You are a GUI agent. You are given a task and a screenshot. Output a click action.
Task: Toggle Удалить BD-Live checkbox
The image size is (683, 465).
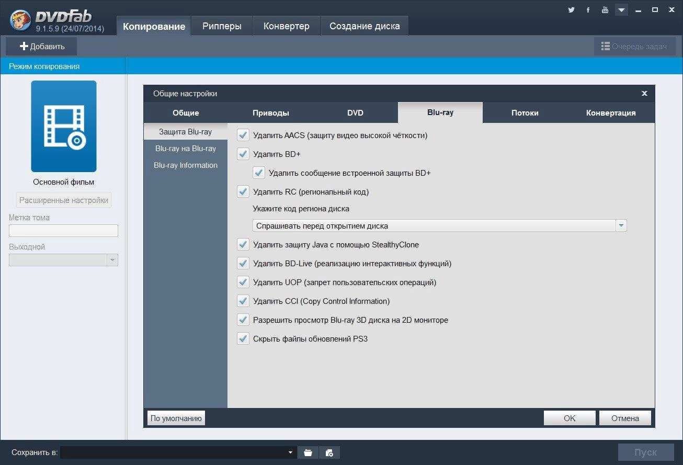pos(243,264)
